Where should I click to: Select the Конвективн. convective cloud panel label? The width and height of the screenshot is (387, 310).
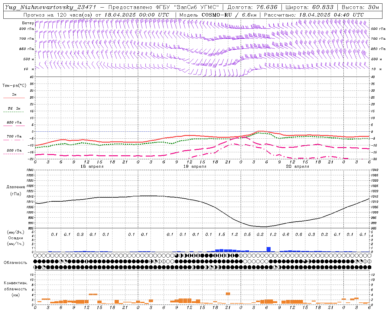point(15,283)
